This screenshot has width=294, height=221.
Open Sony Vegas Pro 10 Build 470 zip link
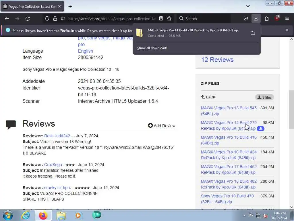click(x=227, y=199)
